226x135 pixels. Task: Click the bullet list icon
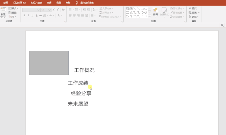point(70,10)
